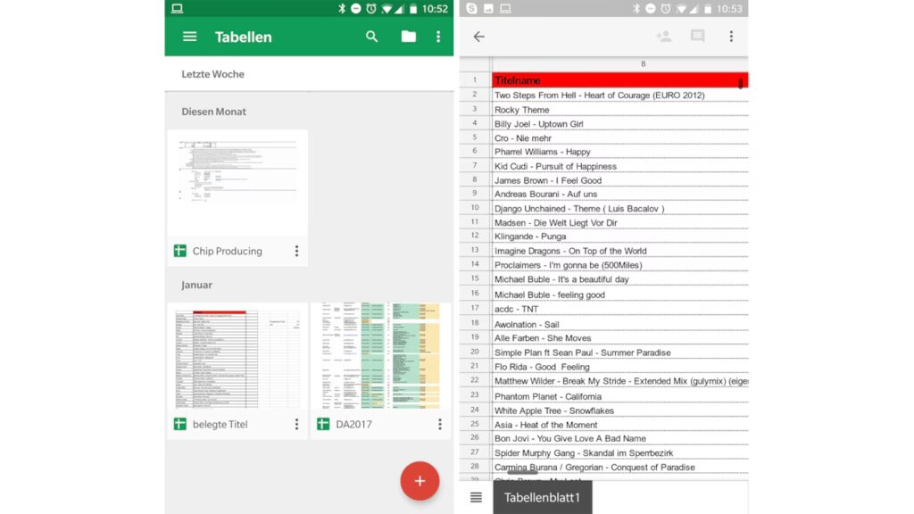
Task: Open the belegte Titel spreadsheet thumbnail
Action: tap(237, 357)
